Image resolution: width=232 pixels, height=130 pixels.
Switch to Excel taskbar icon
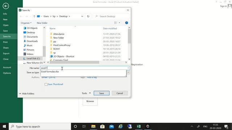[138, 126]
